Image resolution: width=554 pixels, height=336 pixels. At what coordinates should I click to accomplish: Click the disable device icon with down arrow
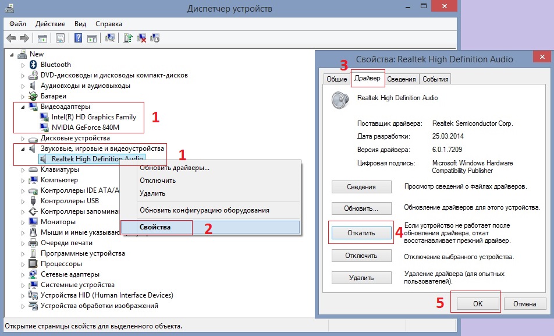(155, 38)
